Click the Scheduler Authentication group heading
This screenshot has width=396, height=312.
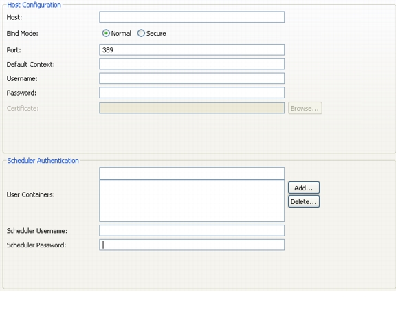43,161
